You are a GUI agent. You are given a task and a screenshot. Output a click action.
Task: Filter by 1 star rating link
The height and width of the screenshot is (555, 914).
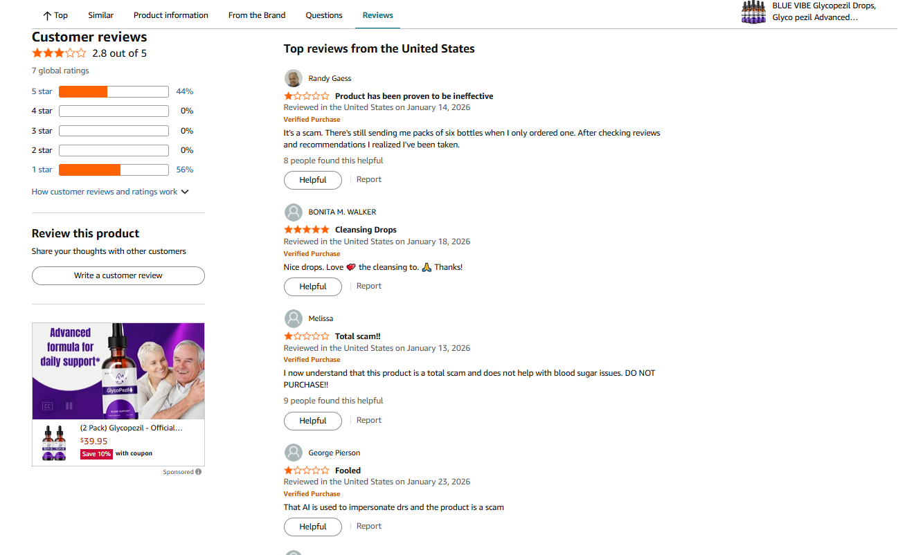(x=42, y=170)
